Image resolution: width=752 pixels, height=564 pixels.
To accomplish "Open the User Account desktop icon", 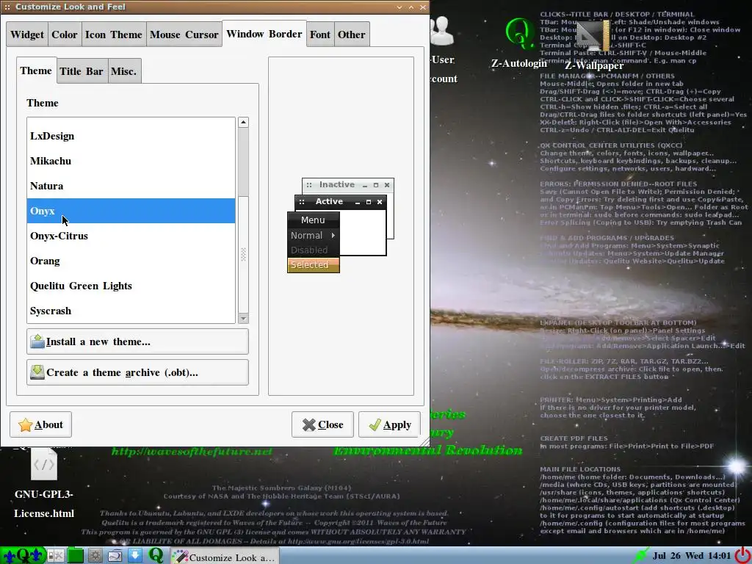I will pyautogui.click(x=443, y=51).
